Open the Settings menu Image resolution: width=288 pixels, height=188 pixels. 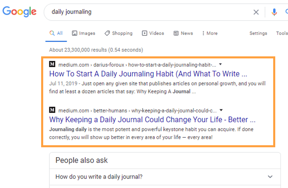point(258,33)
